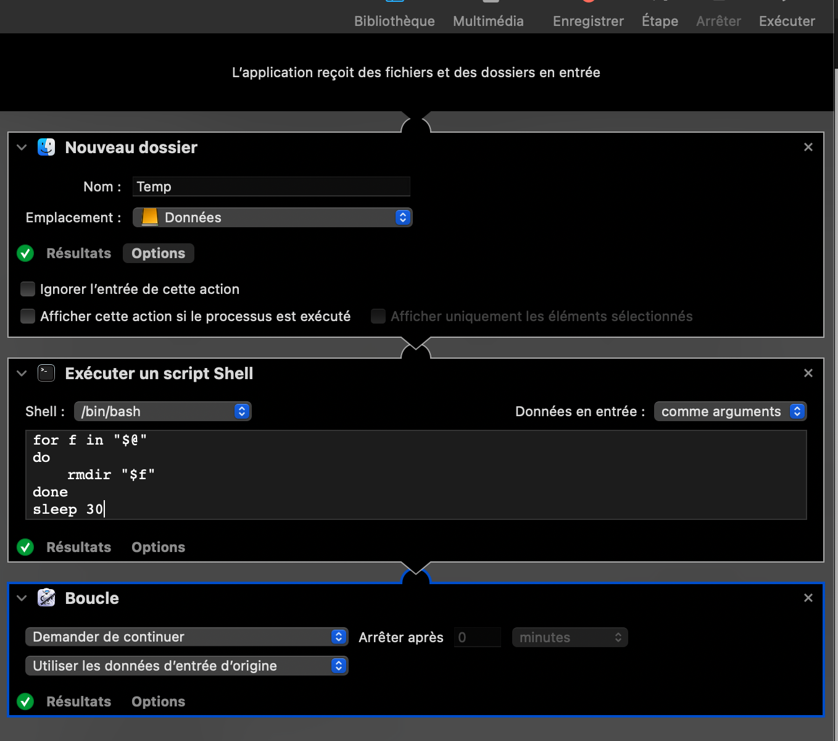Collapse the Exécuter un script Shell action

pos(22,374)
